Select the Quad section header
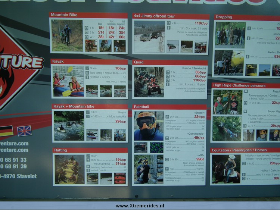Screen dimensions: 280x210 tap(170, 62)
